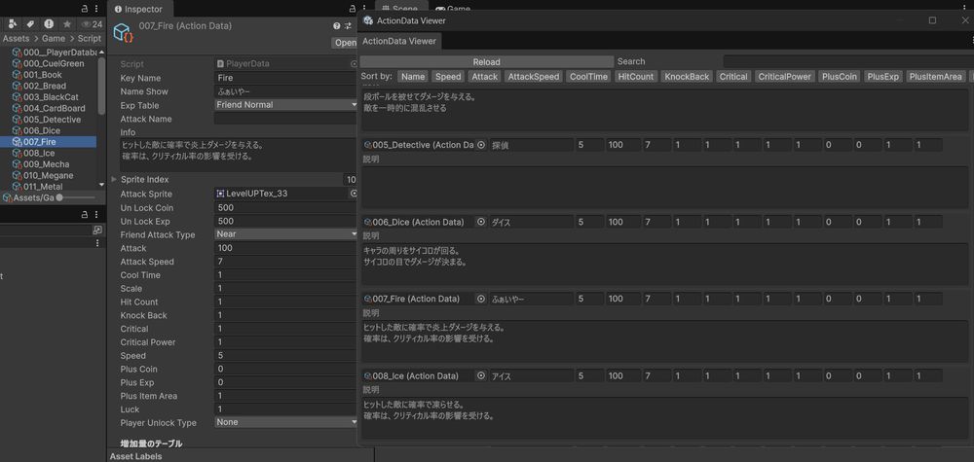
Task: Select the Inspector tab
Action: coord(139,10)
